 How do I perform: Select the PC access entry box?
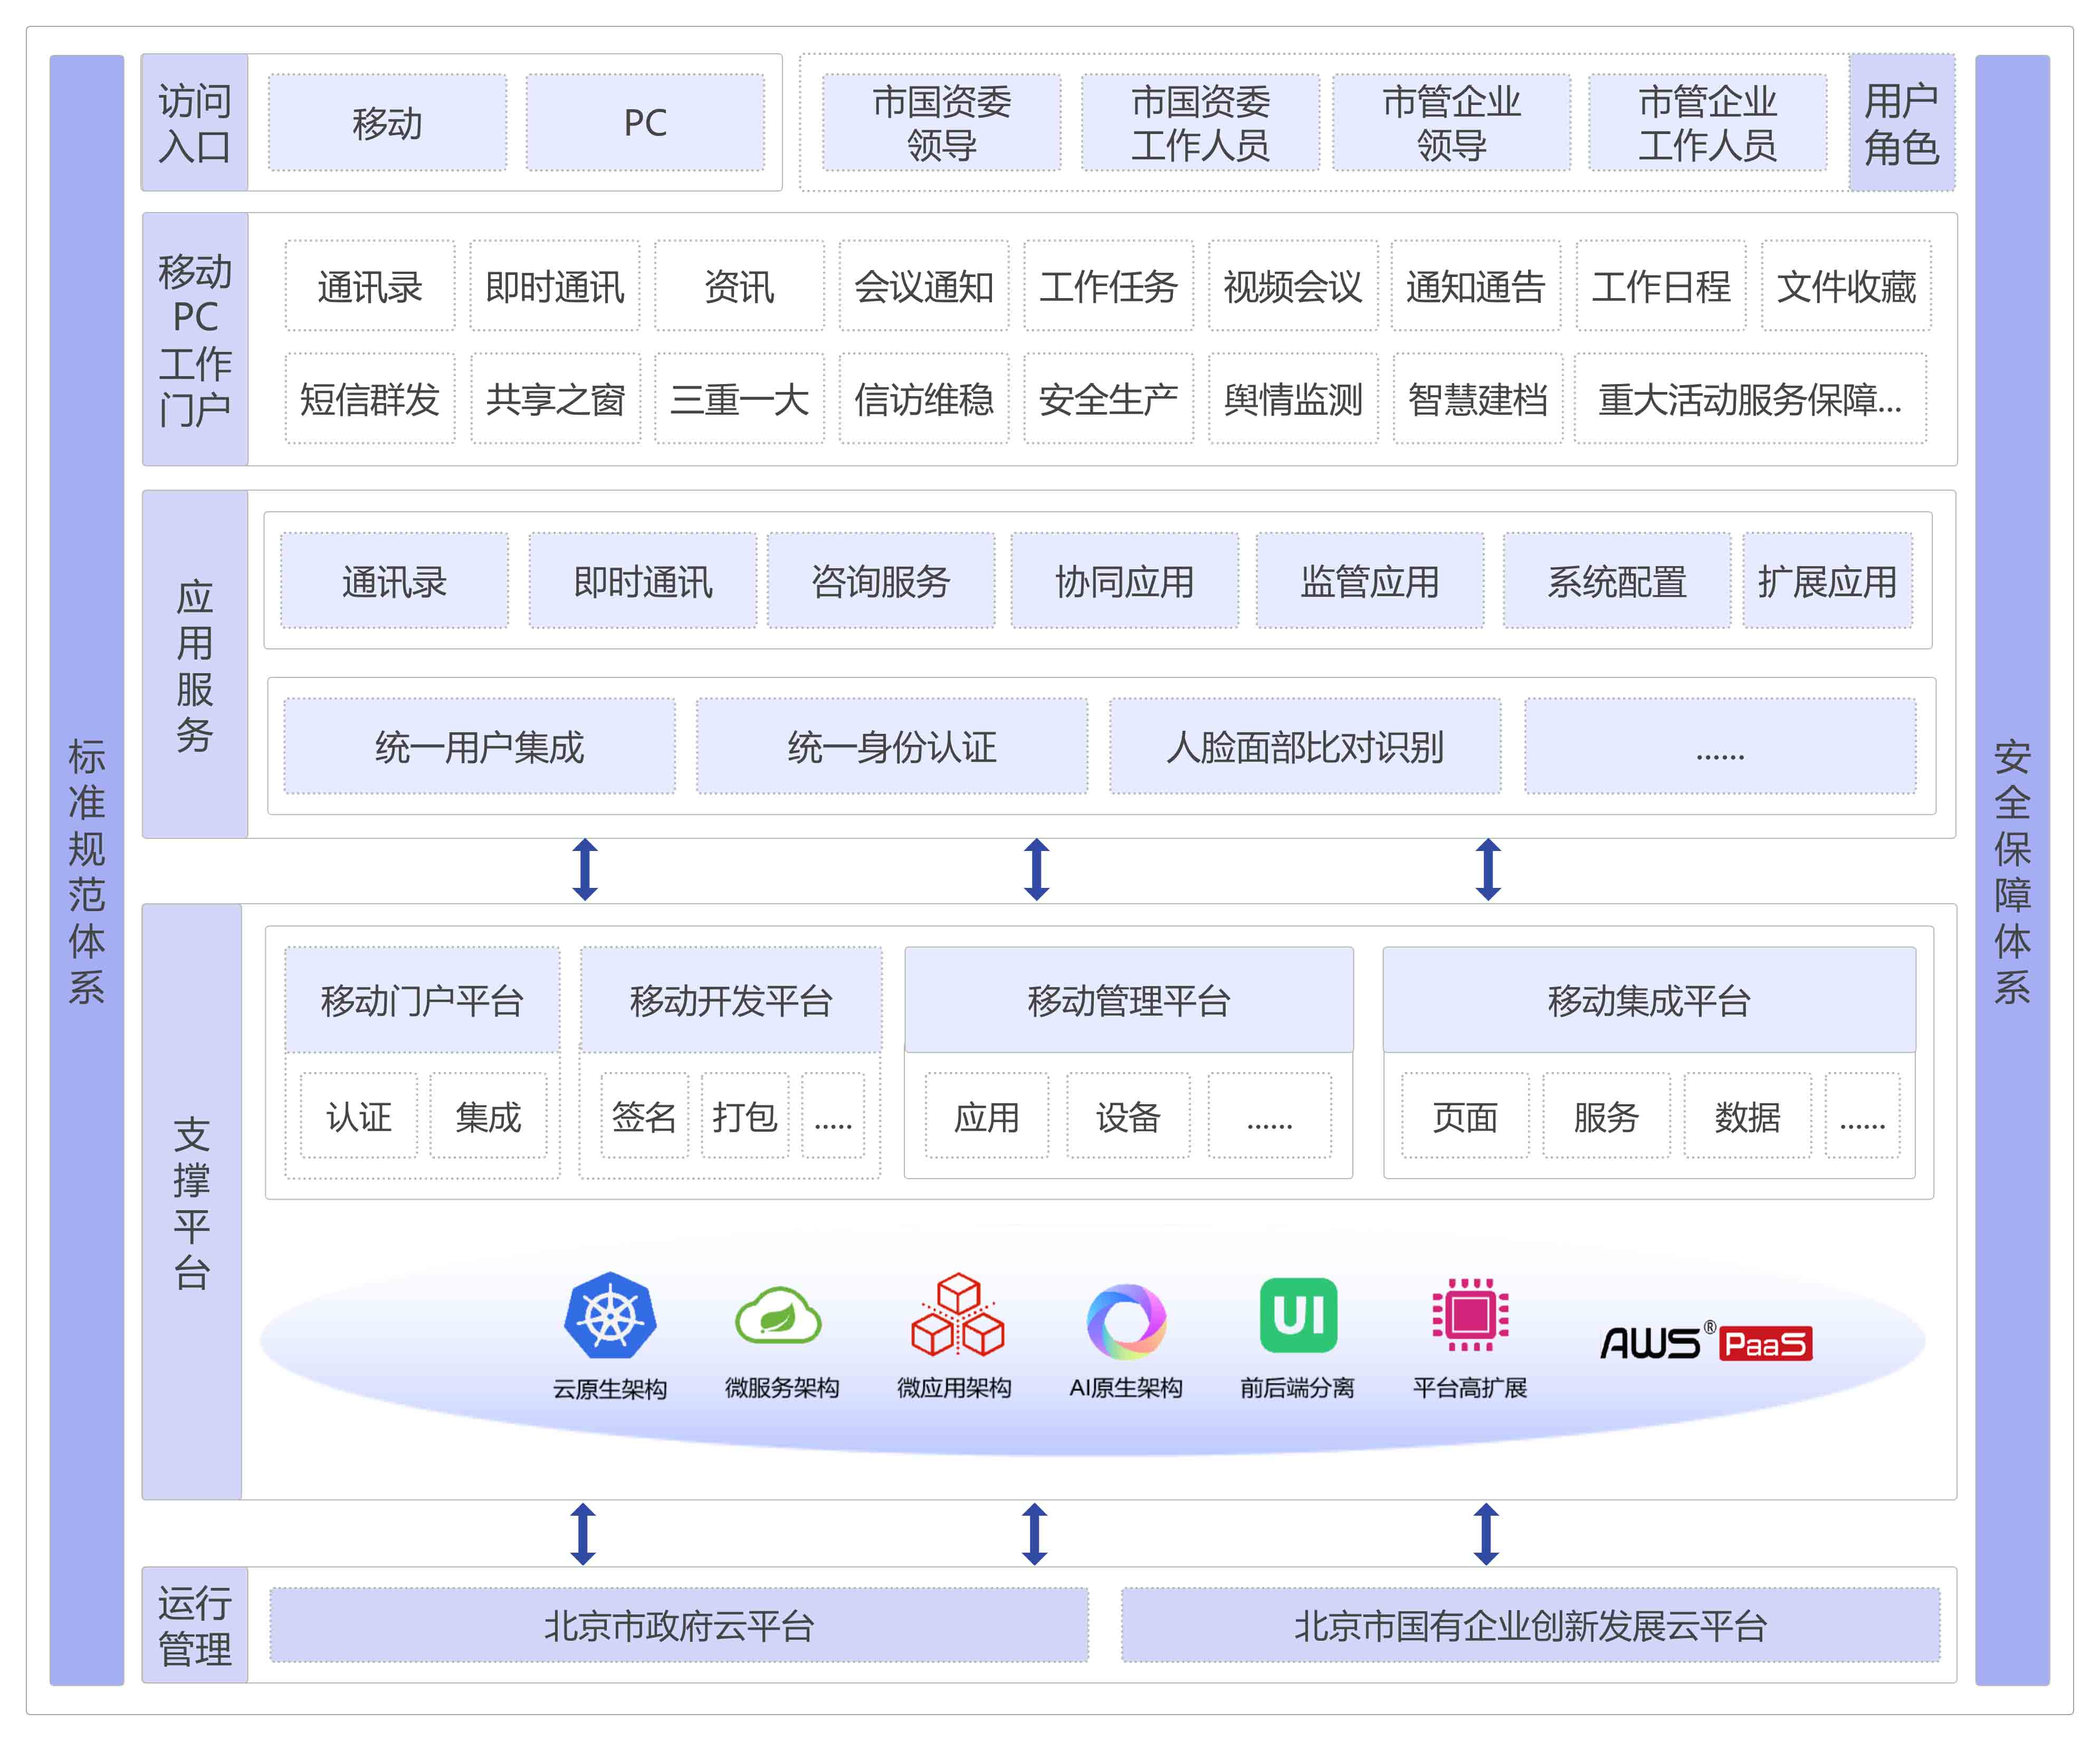645,123
